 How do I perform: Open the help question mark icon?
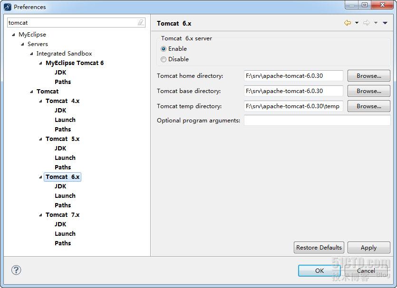click(16, 270)
